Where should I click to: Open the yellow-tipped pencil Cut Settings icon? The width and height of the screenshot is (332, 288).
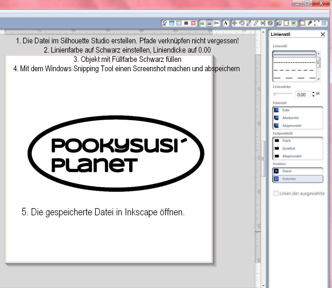point(310,23)
